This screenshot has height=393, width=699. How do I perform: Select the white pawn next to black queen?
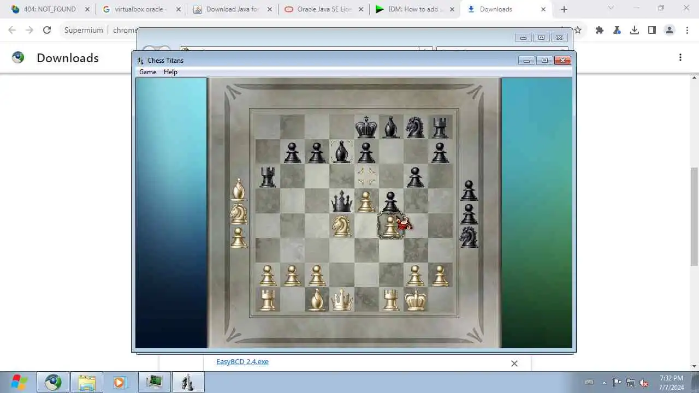366,201
